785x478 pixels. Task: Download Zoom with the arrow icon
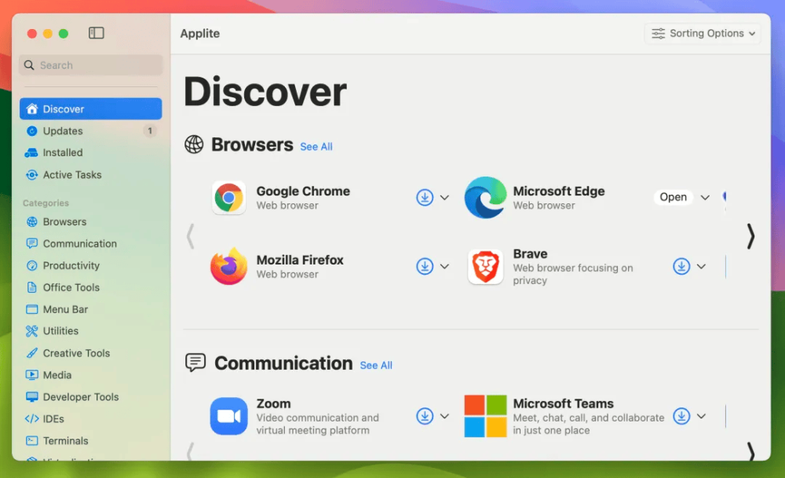[x=425, y=416]
